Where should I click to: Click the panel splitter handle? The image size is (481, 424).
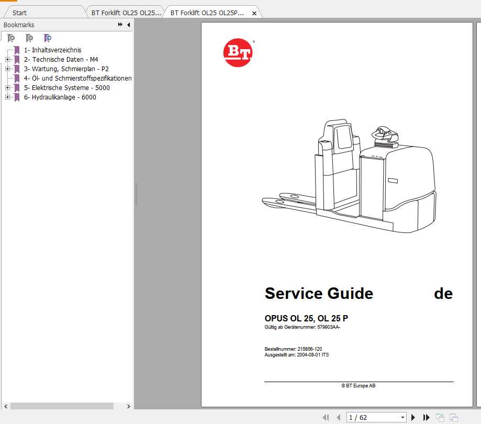(x=136, y=195)
